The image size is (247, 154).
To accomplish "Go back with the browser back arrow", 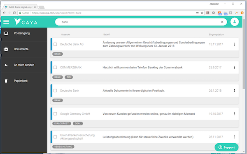I will click(x=4, y=13).
